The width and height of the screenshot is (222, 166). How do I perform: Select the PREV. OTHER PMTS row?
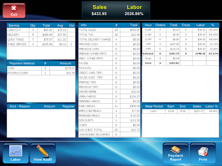click(x=109, y=58)
